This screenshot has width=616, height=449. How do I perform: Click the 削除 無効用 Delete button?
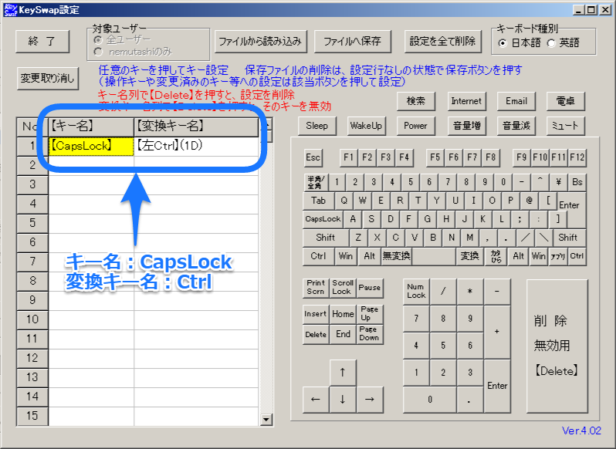tap(557, 346)
